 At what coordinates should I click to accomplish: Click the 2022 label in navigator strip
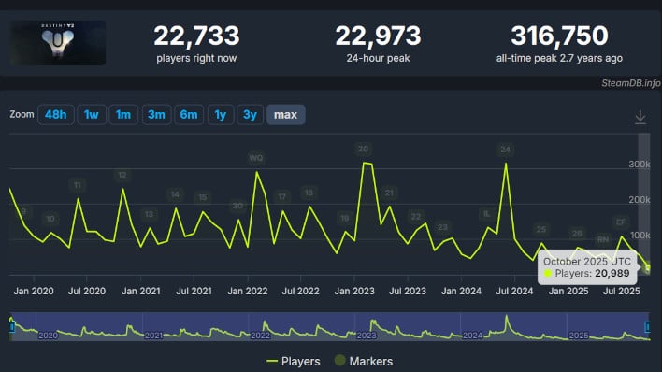[x=261, y=336]
